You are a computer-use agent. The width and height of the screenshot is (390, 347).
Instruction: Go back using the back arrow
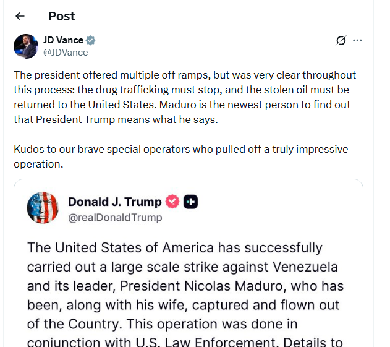click(x=20, y=16)
